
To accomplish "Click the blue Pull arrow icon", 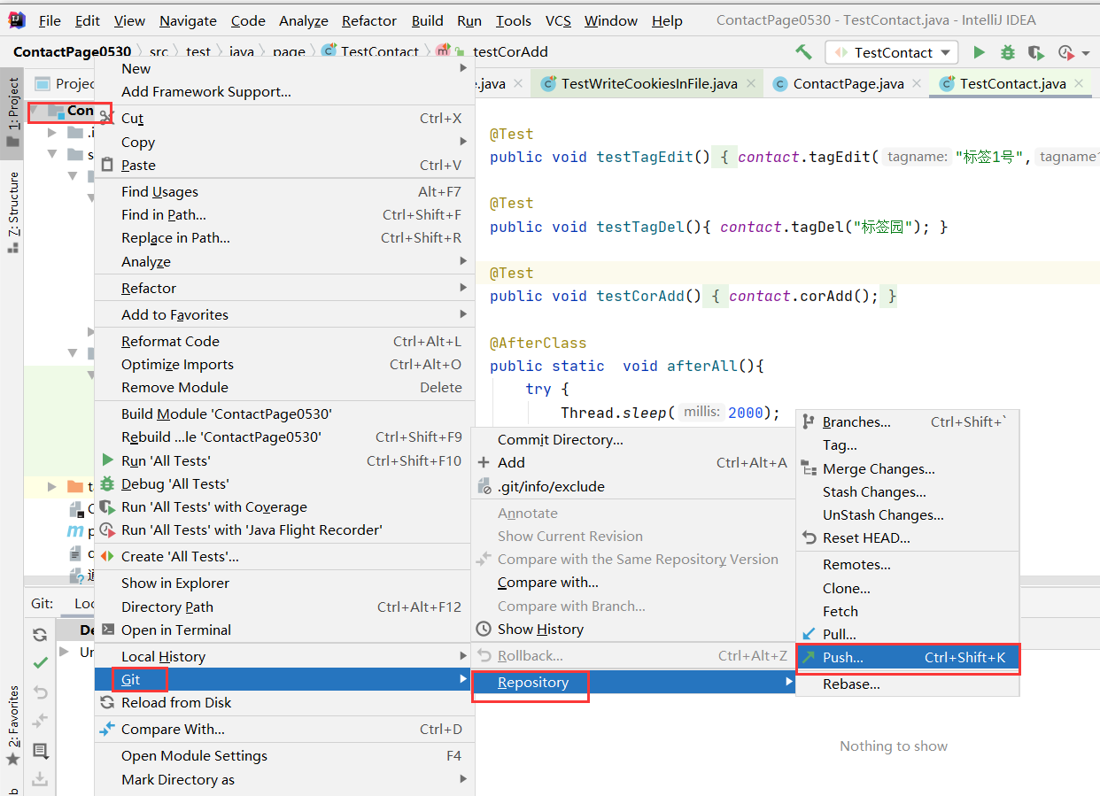I will [808, 634].
